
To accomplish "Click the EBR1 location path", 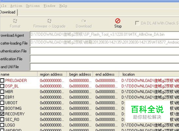I will [150, 97].
